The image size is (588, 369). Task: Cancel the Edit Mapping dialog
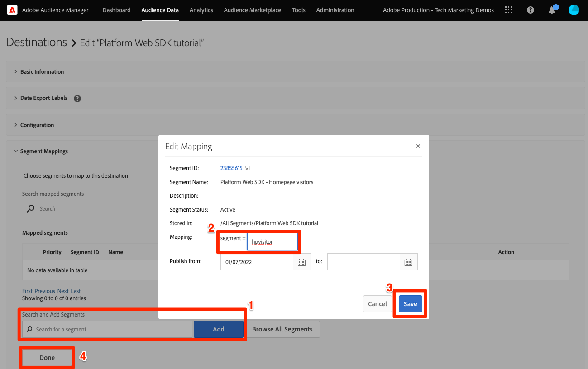pos(378,304)
